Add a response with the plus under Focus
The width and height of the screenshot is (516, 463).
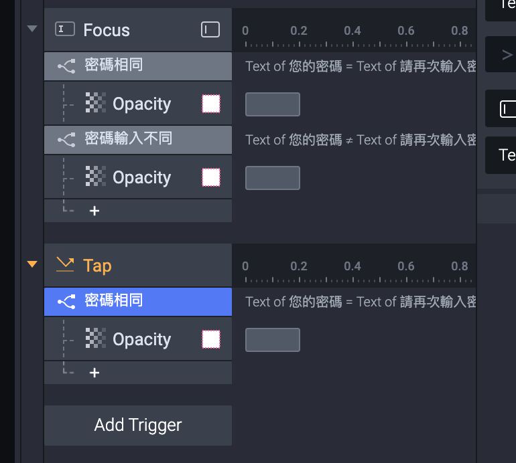[94, 211]
